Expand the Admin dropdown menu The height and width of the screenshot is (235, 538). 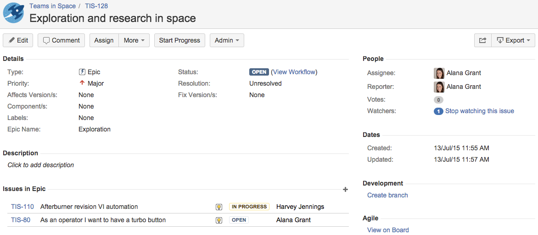click(227, 40)
